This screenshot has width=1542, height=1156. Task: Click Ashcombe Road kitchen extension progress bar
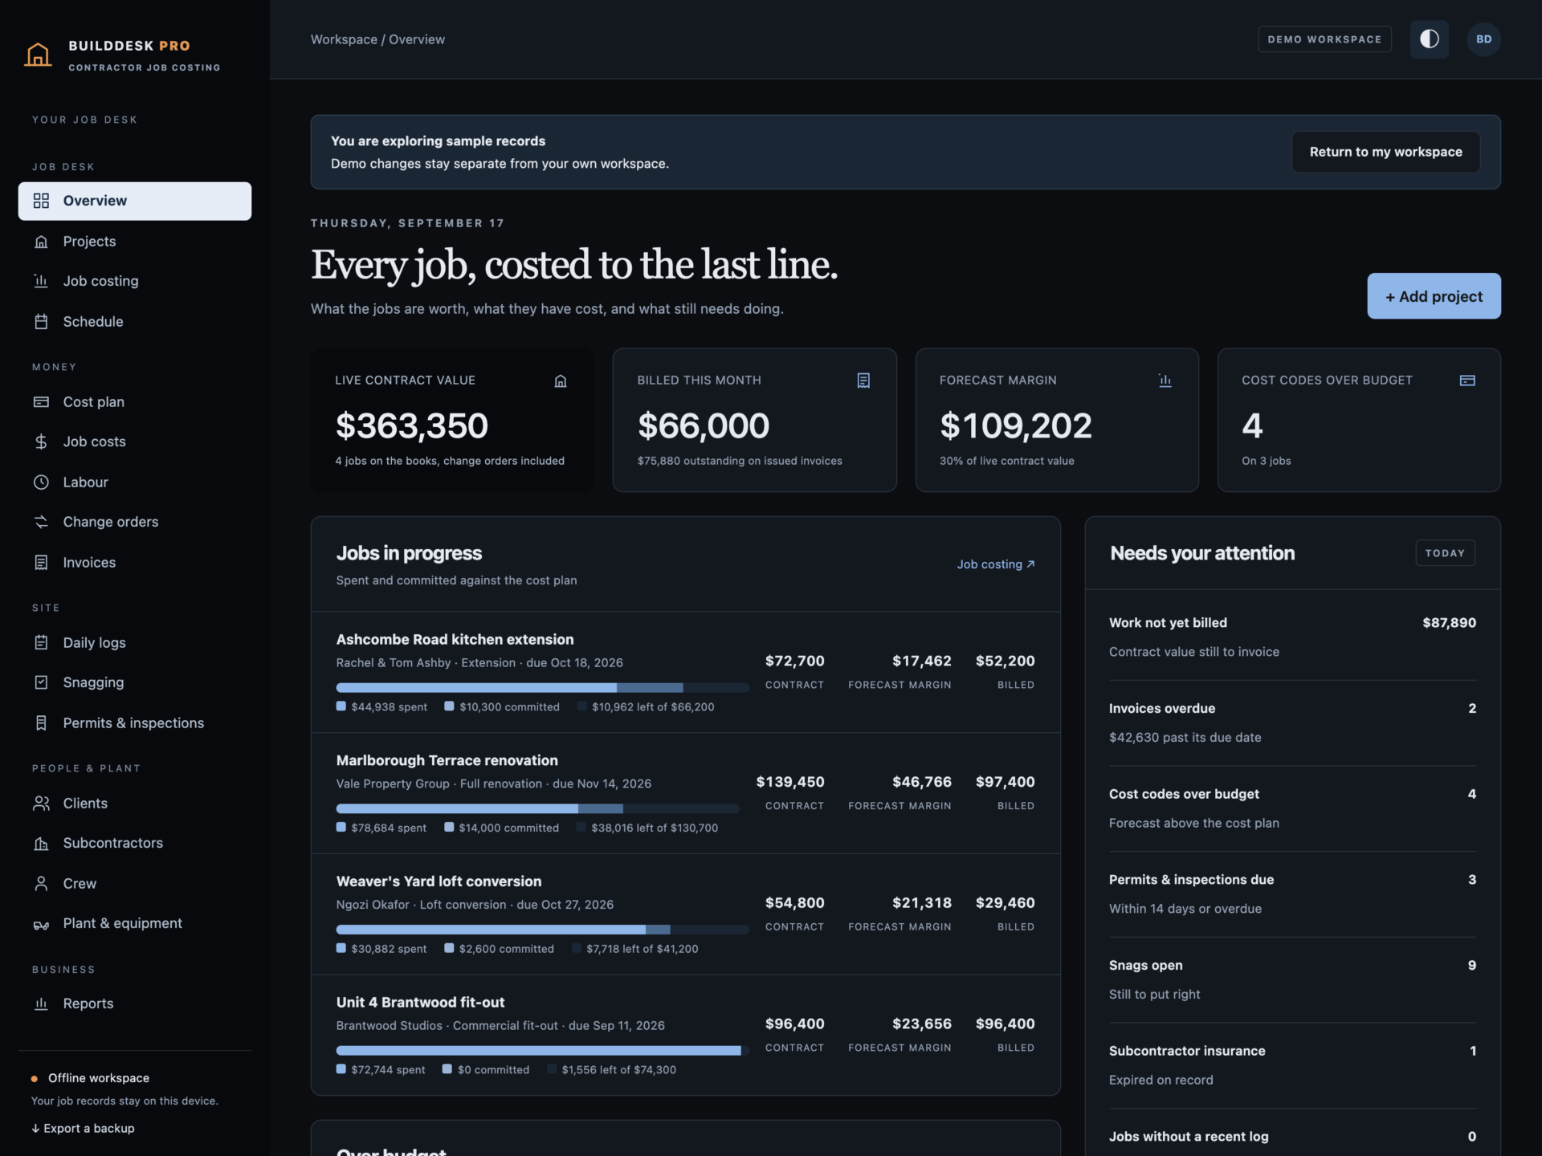(x=543, y=688)
